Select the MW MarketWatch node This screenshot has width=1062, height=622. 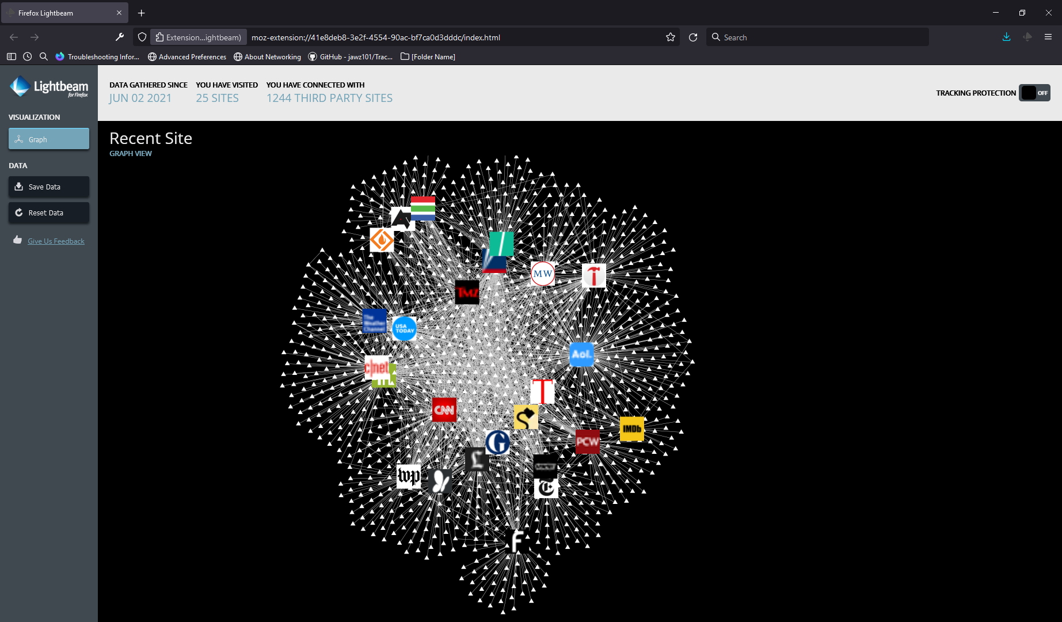pyautogui.click(x=543, y=274)
